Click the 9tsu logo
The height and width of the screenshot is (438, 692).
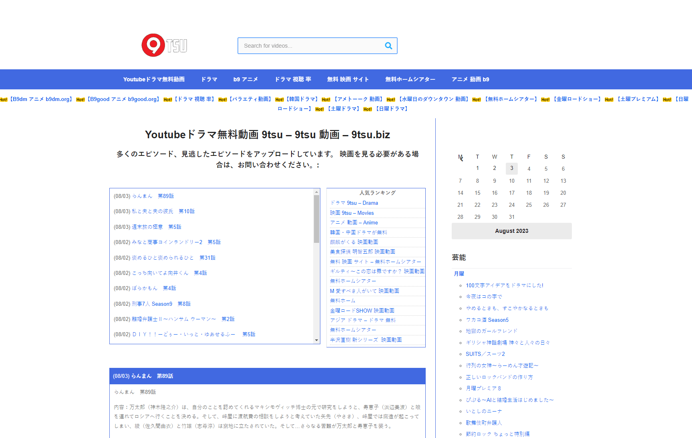164,45
